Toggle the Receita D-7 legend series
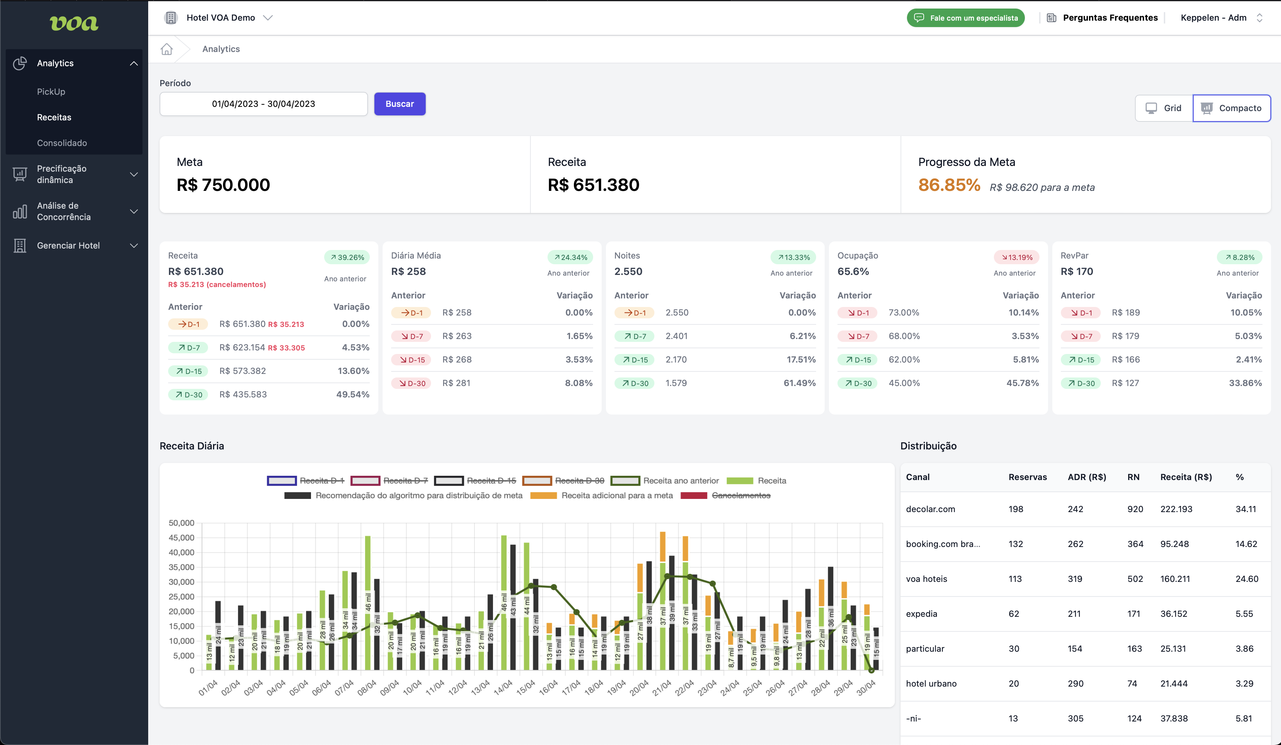This screenshot has height=745, width=1281. click(x=389, y=481)
